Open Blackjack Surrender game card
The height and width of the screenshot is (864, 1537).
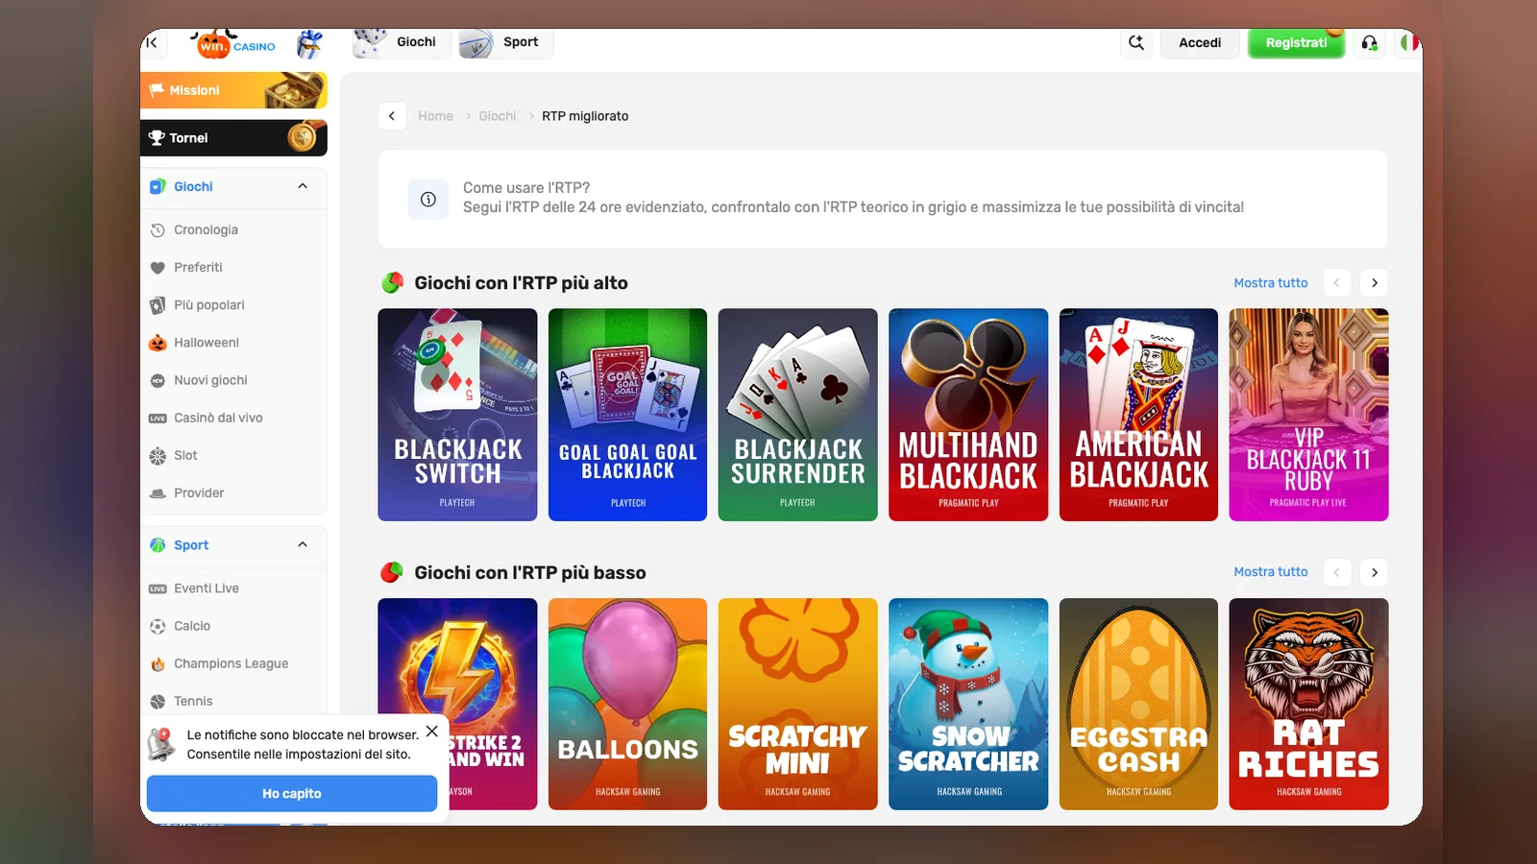click(797, 415)
